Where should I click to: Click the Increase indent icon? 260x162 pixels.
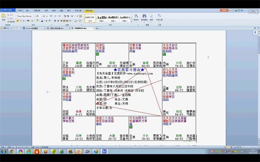[68, 16]
